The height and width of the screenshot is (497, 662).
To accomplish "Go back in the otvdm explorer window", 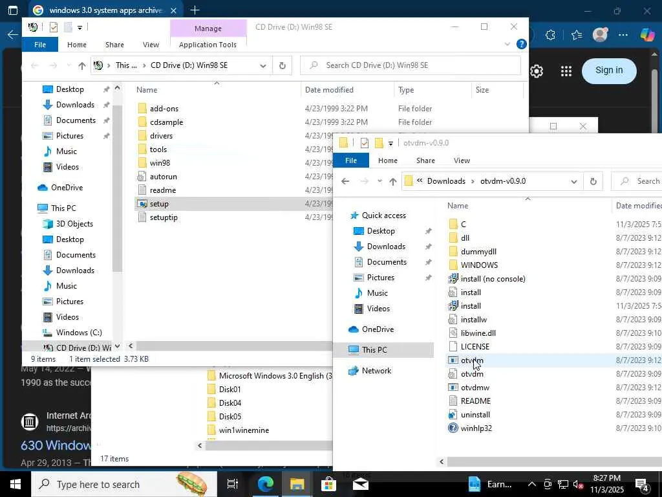I will [x=345, y=181].
